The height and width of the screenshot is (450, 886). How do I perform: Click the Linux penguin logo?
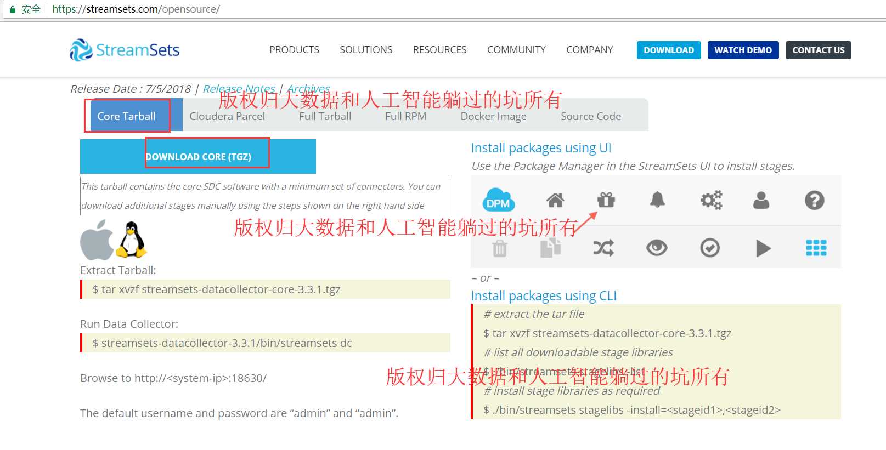[132, 240]
